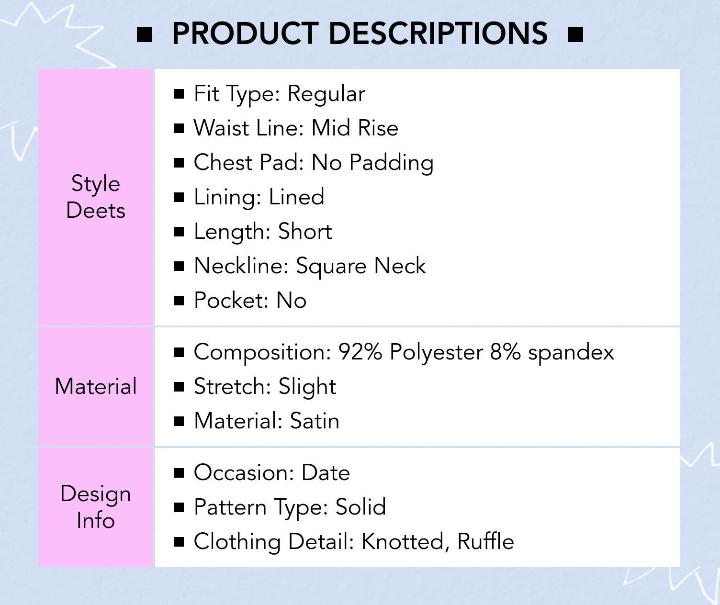Viewport: 720px width, 605px height.
Task: Click the square left of the heading
Action: (145, 34)
